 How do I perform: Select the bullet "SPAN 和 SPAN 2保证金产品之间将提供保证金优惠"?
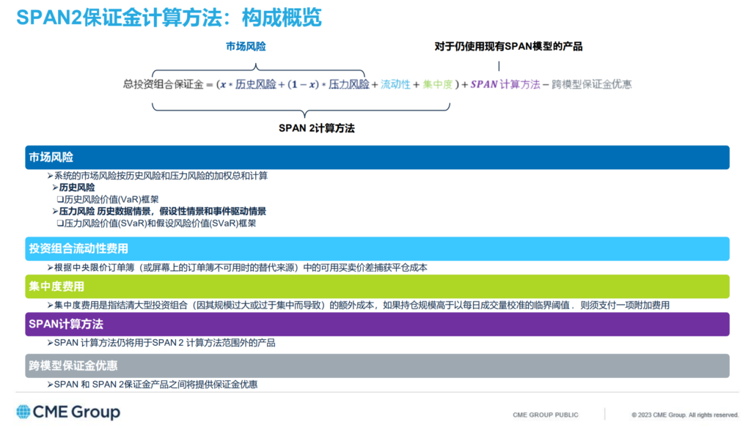click(x=153, y=385)
